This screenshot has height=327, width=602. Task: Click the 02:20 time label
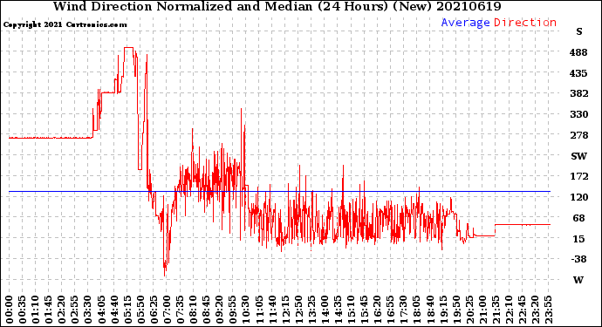(x=62, y=310)
